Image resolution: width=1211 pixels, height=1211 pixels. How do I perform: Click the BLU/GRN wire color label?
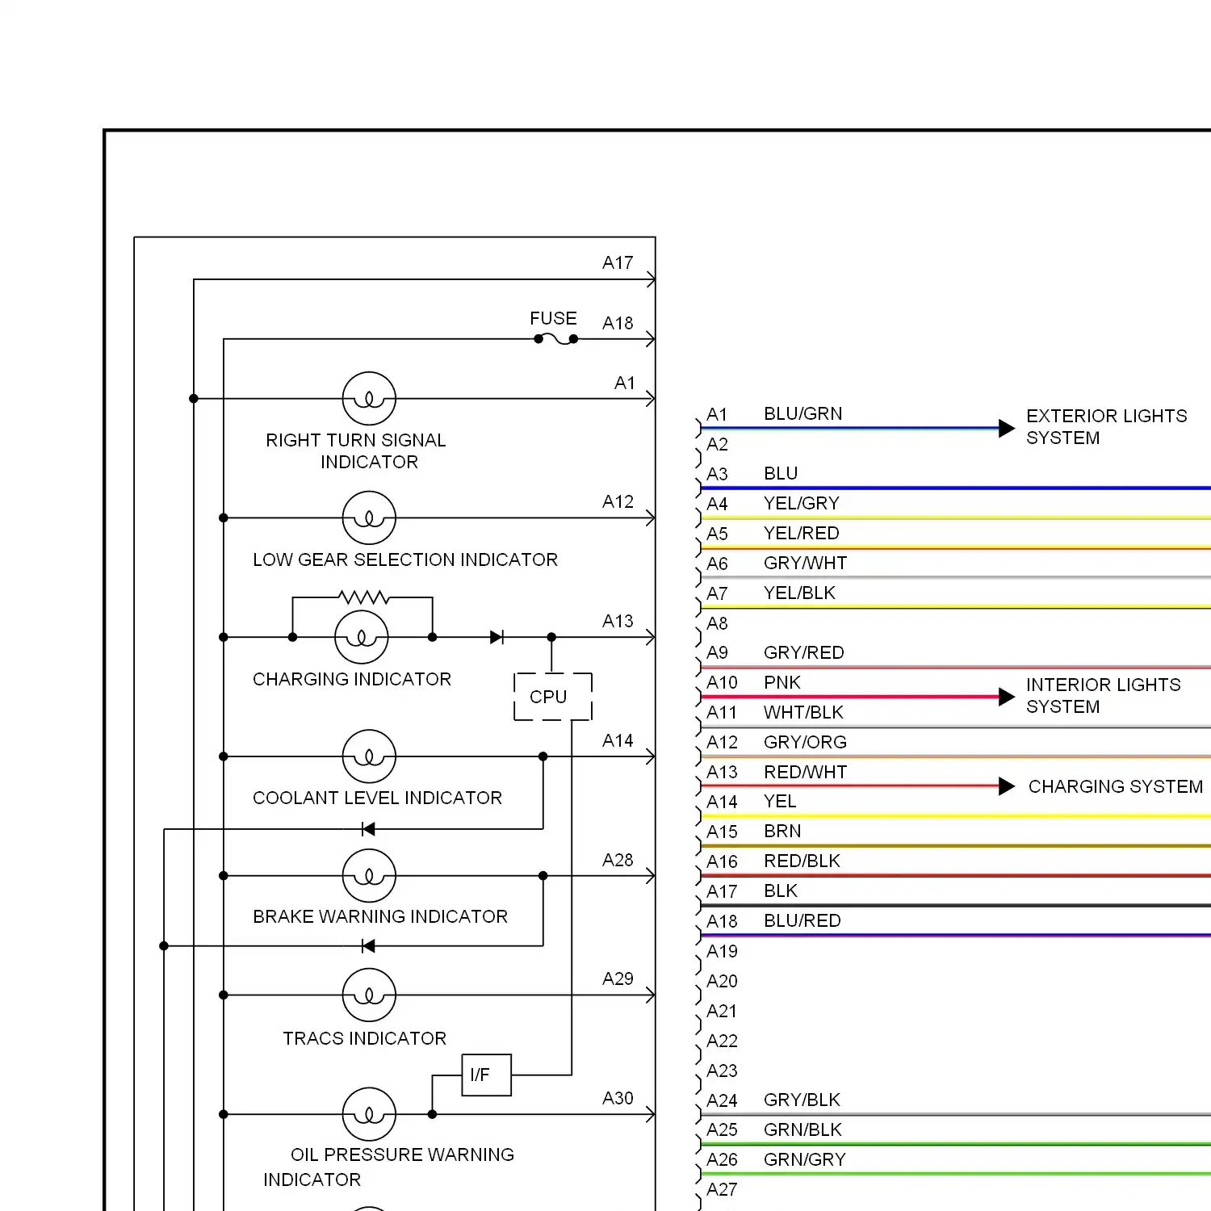(803, 414)
